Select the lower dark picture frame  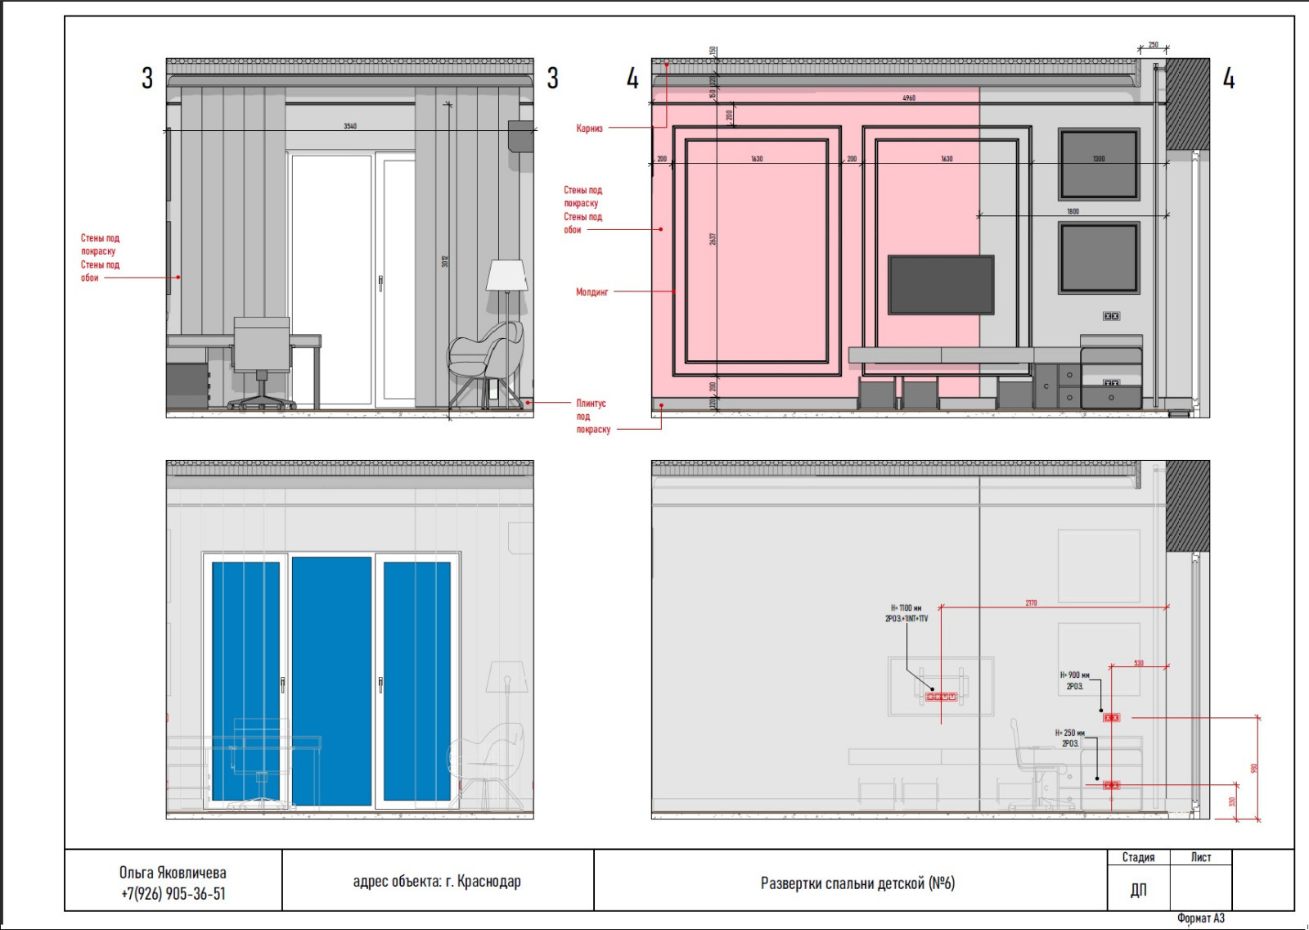(x=1098, y=257)
